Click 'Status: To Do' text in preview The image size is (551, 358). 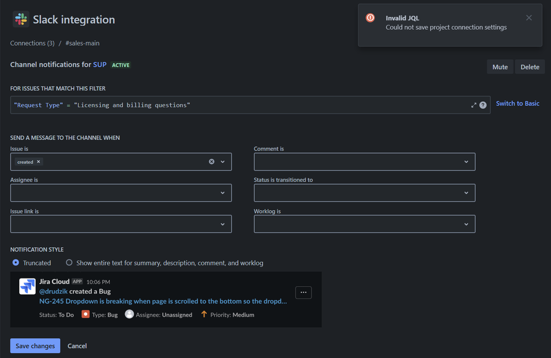click(57, 315)
